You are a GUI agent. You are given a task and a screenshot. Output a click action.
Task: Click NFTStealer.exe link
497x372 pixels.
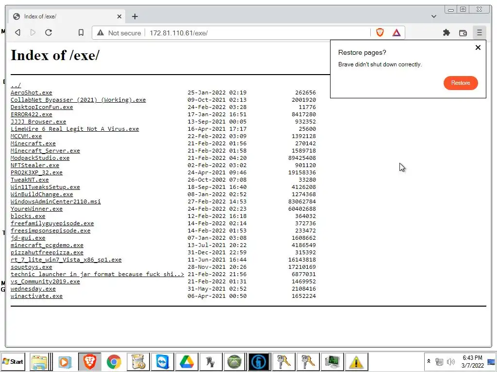click(35, 166)
